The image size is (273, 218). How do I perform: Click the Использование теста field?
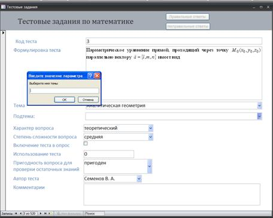[x=109, y=154]
